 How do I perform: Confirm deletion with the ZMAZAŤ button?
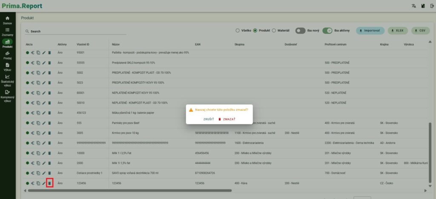(x=227, y=119)
